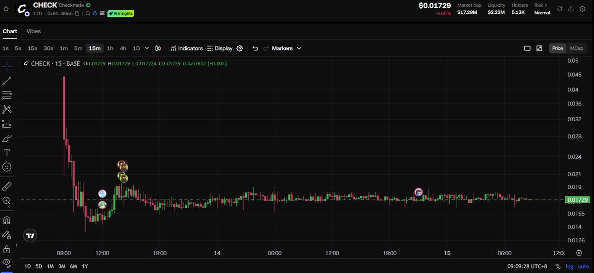Set chart range to 1D
Viewport: 594px width, 273px height.
[x=28, y=266]
